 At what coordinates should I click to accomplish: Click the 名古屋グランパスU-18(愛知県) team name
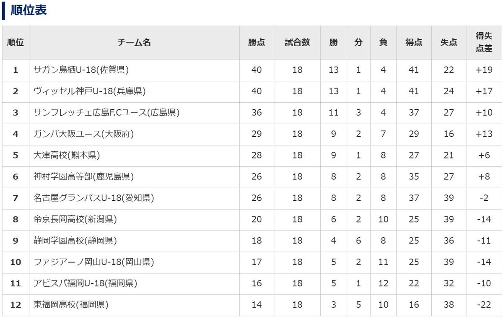93,198
